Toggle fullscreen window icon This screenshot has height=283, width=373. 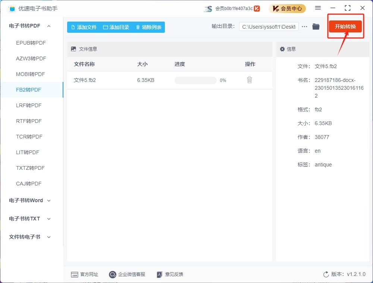(348, 8)
